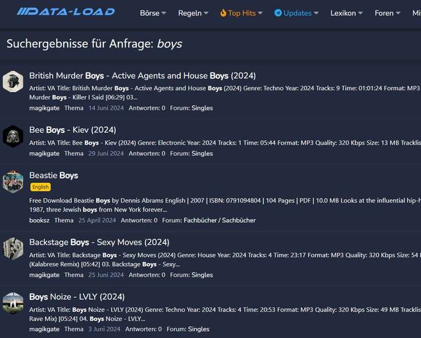
Task: Open Singles forum link on Bee Boys result
Action: tap(202, 154)
